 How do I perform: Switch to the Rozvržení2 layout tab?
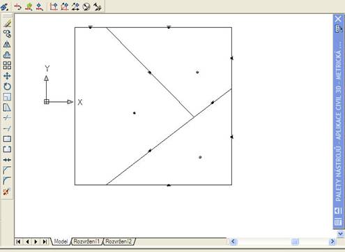(x=118, y=242)
